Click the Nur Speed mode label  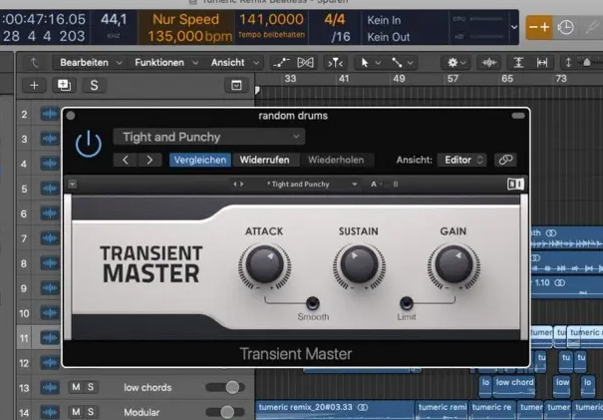pos(185,19)
